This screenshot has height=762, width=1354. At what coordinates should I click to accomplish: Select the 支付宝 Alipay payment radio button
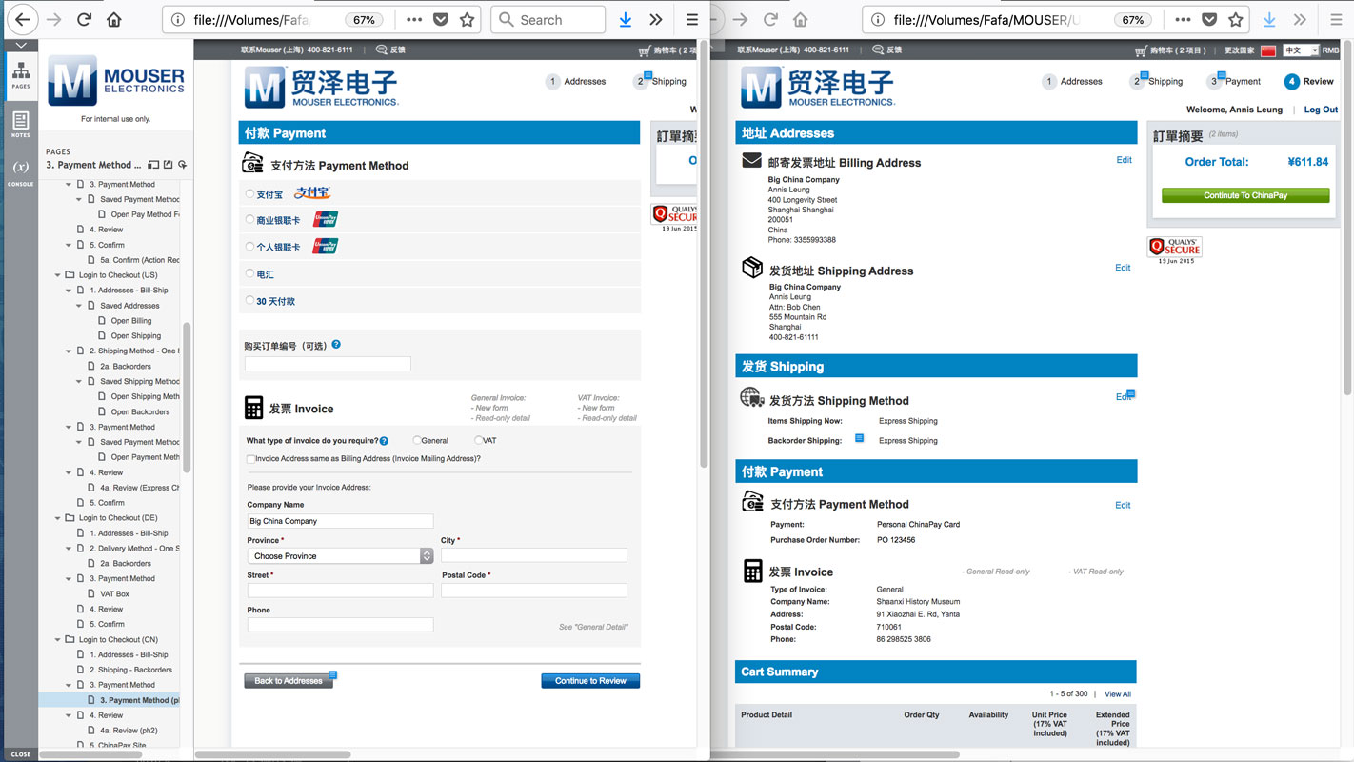coord(249,193)
